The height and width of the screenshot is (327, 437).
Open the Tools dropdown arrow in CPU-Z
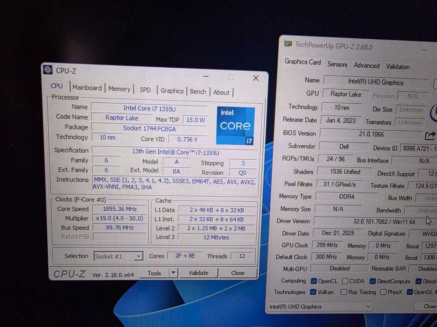tap(173, 273)
